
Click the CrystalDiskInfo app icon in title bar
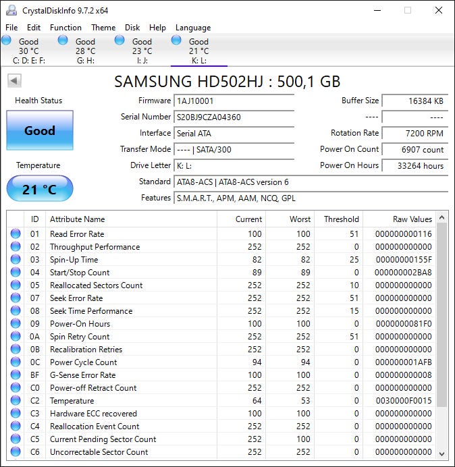(x=11, y=11)
